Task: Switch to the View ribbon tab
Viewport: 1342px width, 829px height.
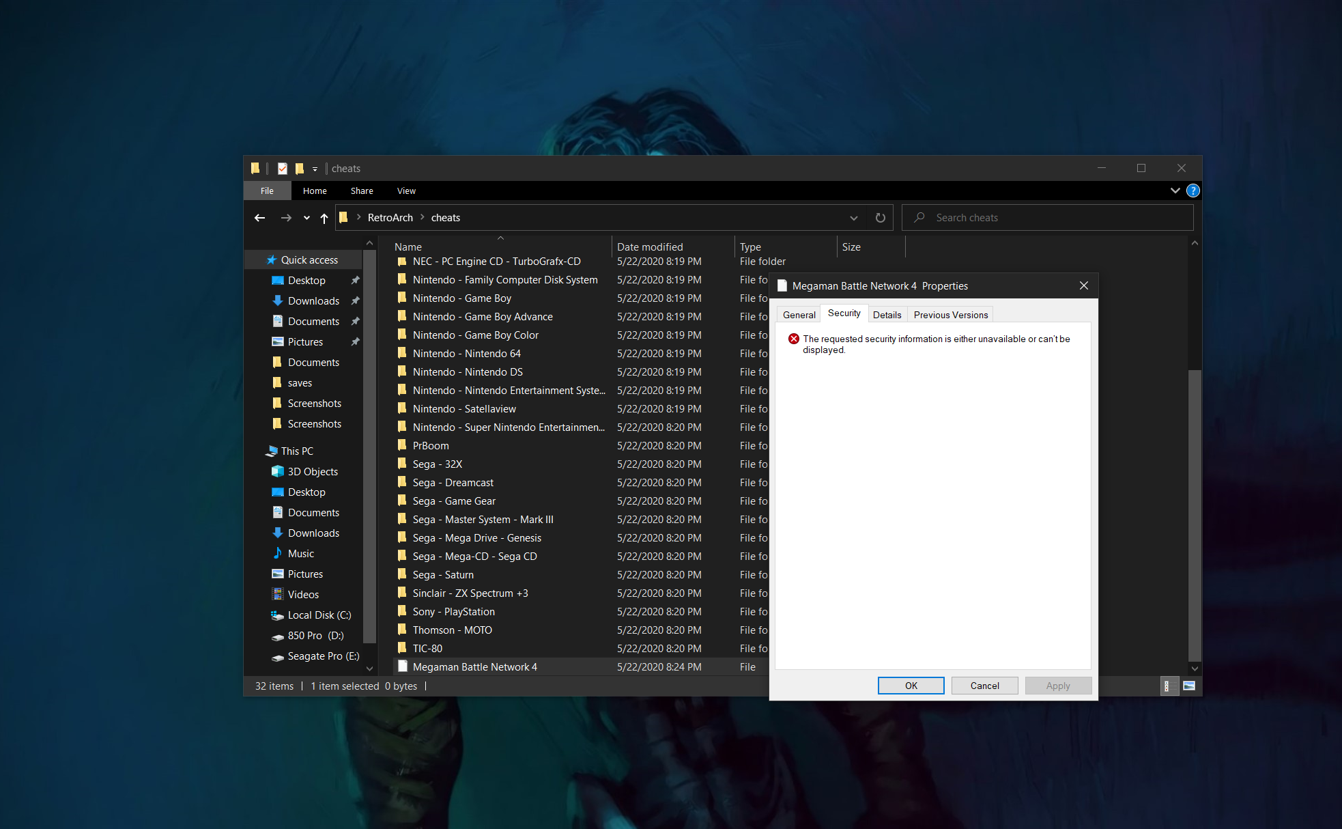Action: pos(406,191)
